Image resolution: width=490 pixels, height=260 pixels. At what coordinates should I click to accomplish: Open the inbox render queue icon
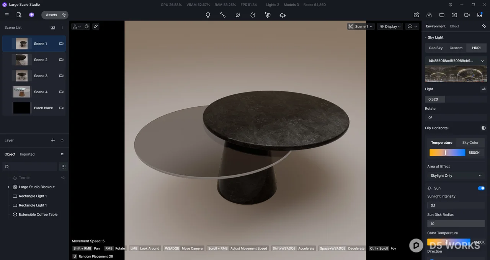pos(480,15)
